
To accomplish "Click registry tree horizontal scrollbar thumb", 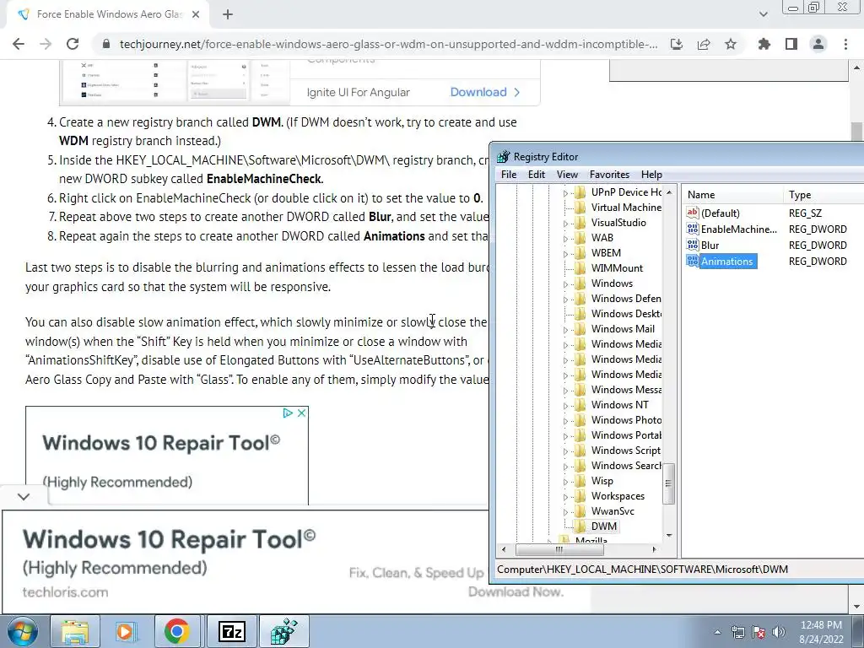I will pyautogui.click(x=559, y=549).
